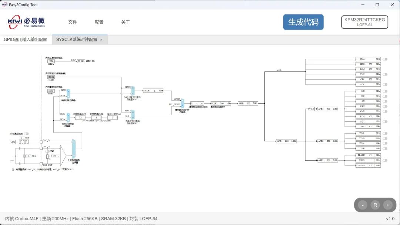Click the v1.0 version label

[390, 219]
